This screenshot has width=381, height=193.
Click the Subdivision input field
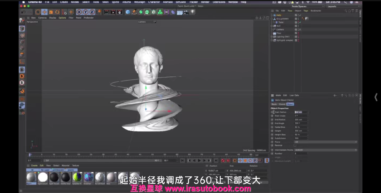click(301, 138)
